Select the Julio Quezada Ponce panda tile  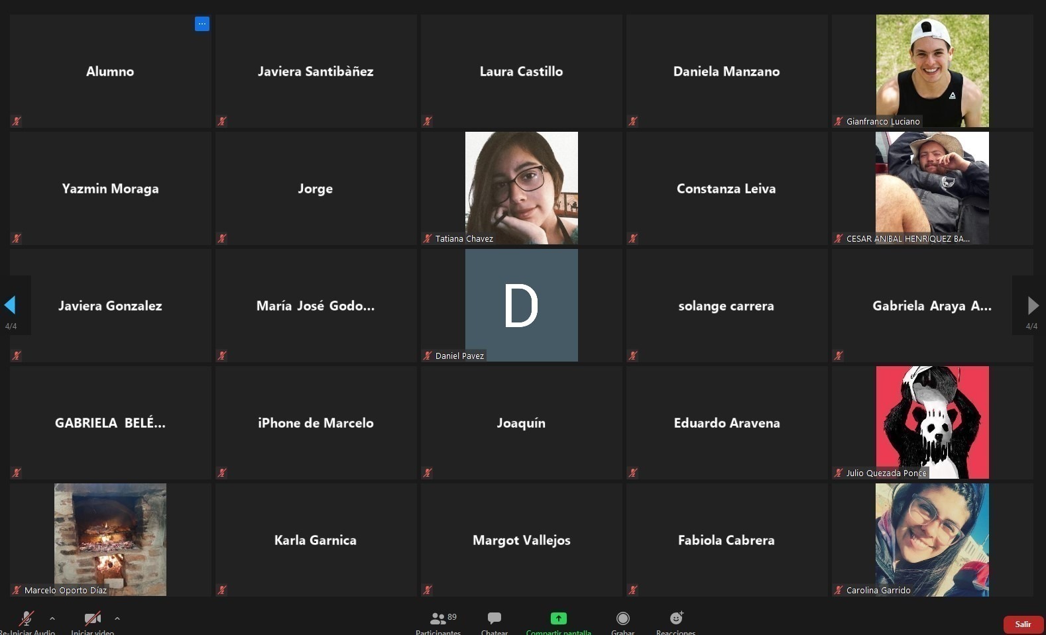(x=932, y=422)
